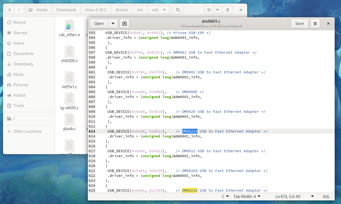Open Starred in the sidebar

click(29, 33)
